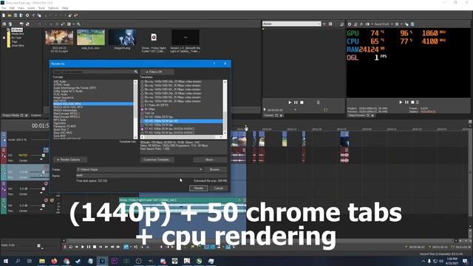Select Smart Bins in media tree
The width and height of the screenshot is (473, 266).
pyautogui.click(x=18, y=46)
